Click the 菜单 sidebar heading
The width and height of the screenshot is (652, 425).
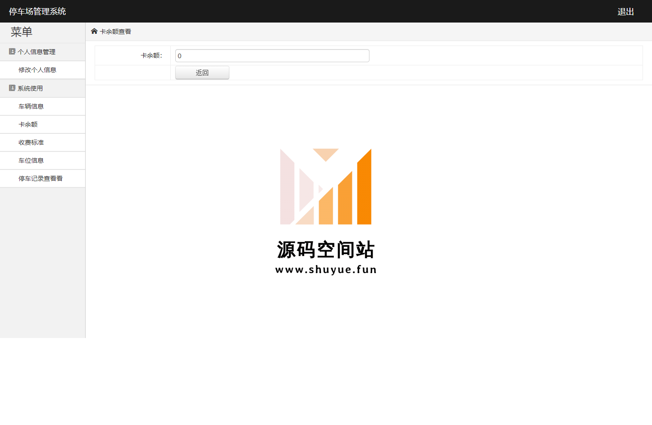[22, 32]
